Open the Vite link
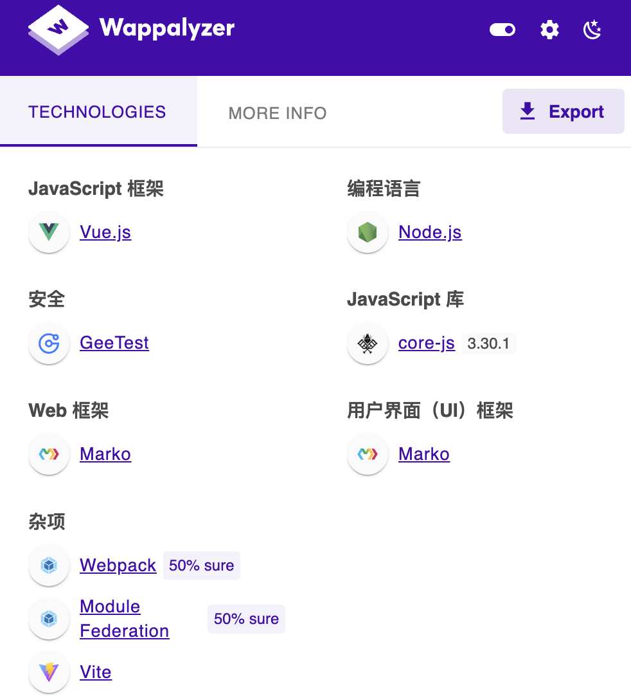 point(96,672)
